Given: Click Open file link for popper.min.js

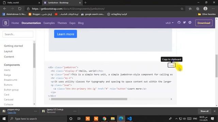Looking at the screenshot, I should click(x=12, y=113).
